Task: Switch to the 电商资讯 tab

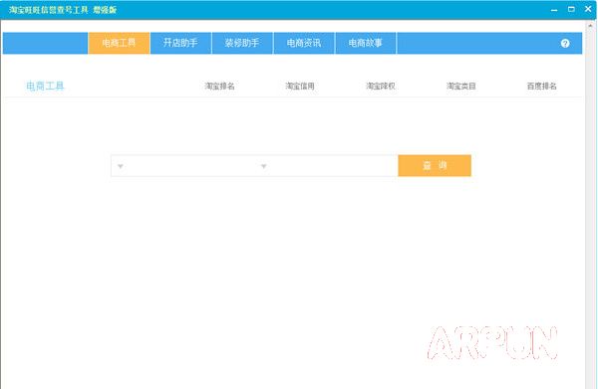Action: click(304, 43)
